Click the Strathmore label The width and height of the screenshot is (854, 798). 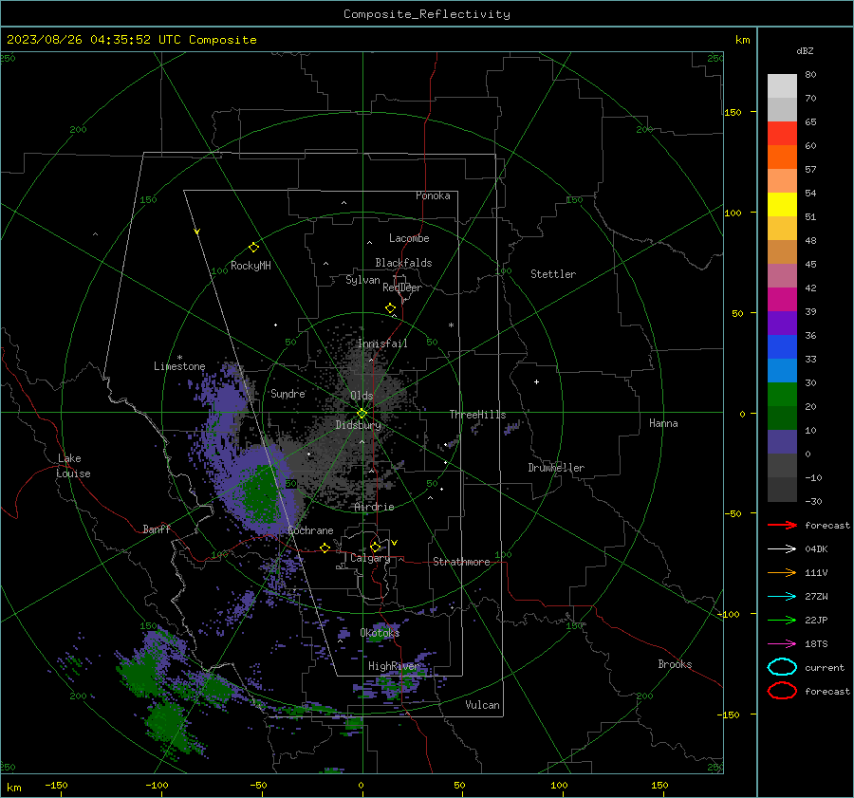pyautogui.click(x=461, y=562)
